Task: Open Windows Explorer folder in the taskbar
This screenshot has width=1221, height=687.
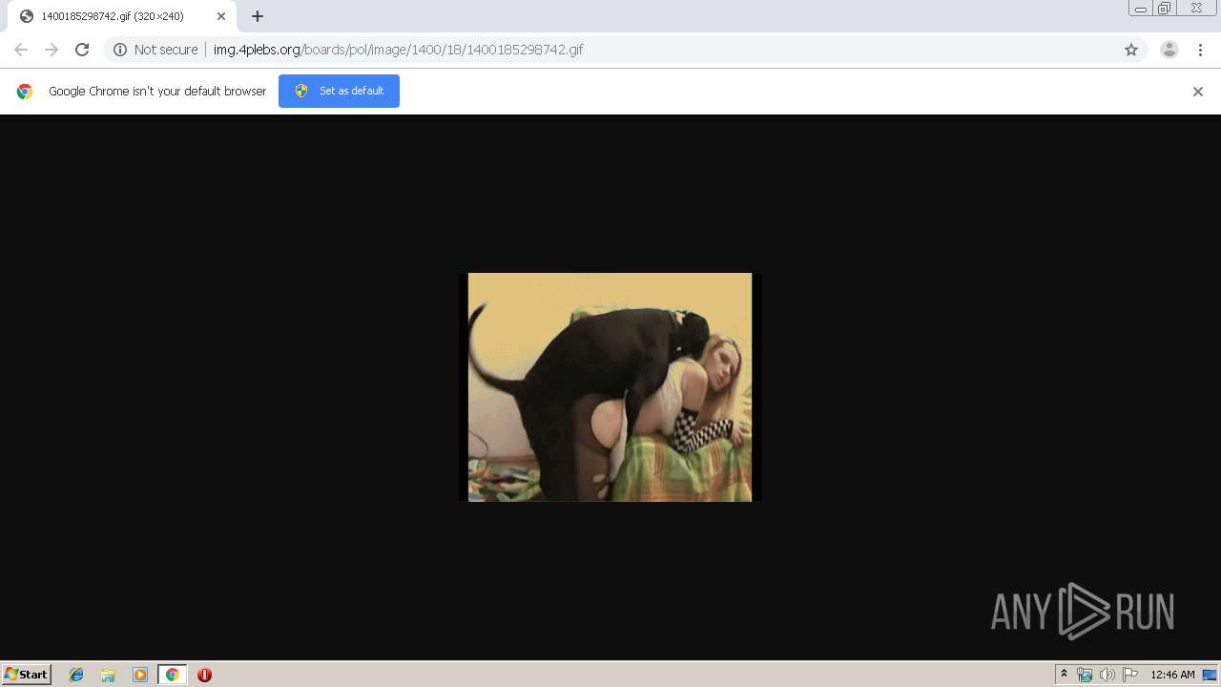Action: pos(108,675)
